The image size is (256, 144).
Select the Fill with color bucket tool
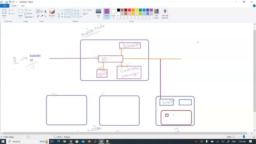tap(42, 12)
